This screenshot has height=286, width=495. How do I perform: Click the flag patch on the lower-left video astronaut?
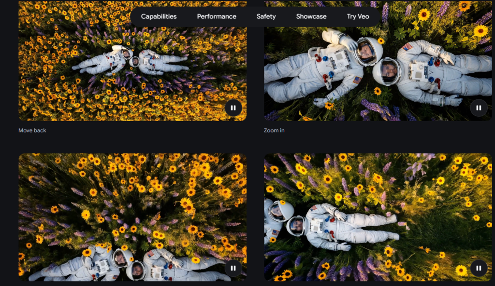click(150, 253)
